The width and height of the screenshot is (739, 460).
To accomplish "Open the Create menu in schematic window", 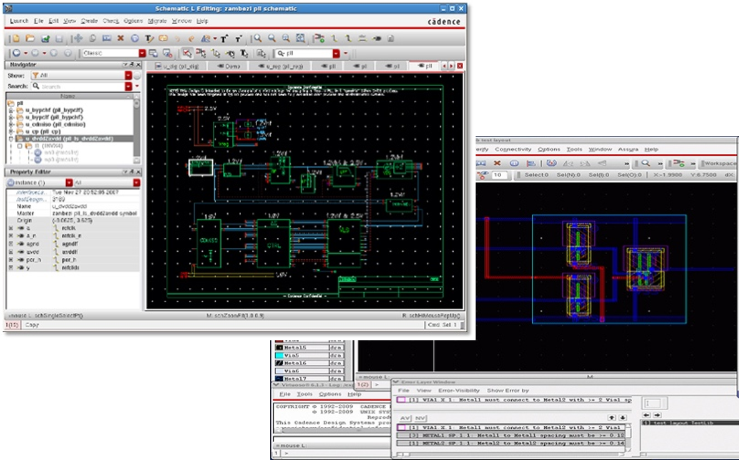I will click(89, 21).
